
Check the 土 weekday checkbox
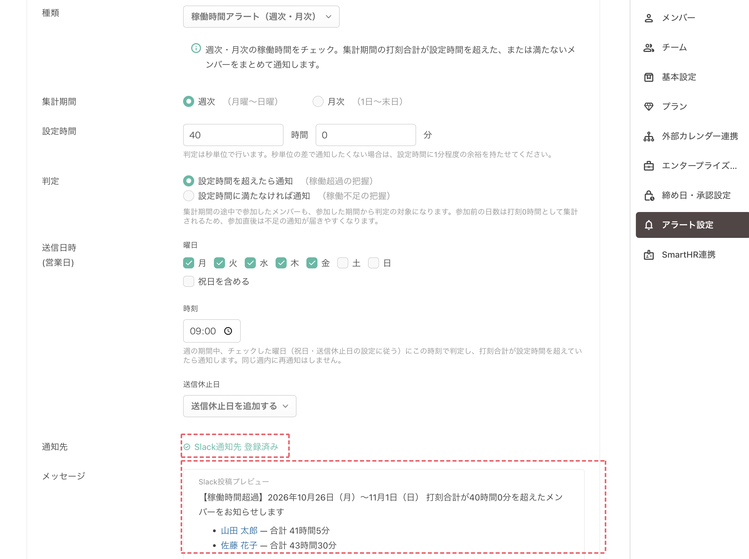tap(342, 263)
